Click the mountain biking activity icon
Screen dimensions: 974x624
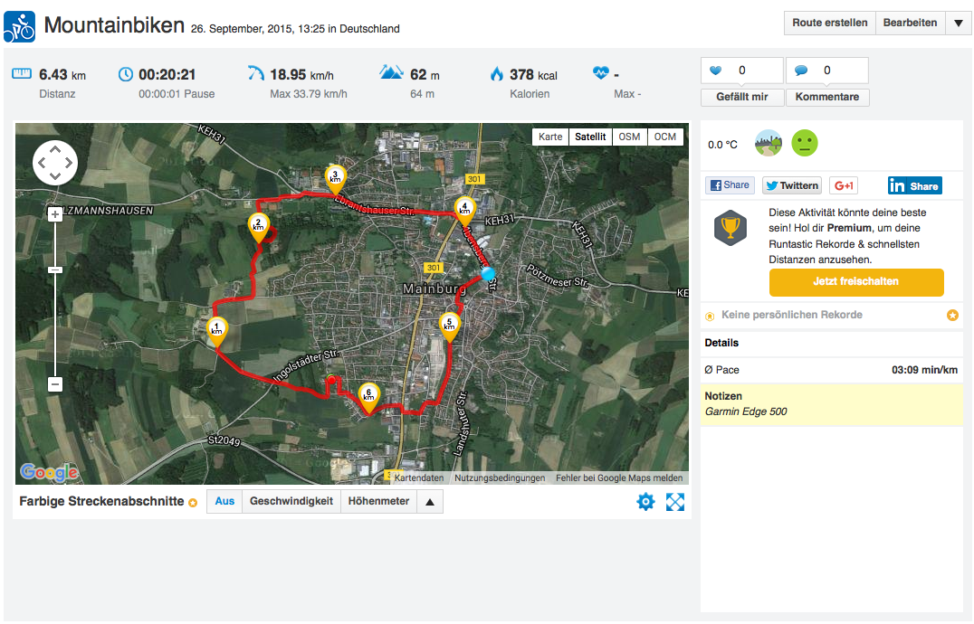pyautogui.click(x=19, y=26)
